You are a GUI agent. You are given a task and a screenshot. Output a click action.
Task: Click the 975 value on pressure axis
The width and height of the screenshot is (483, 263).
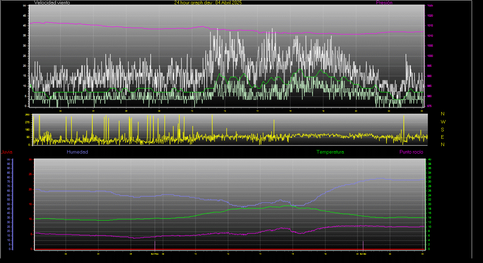tap(429, 106)
